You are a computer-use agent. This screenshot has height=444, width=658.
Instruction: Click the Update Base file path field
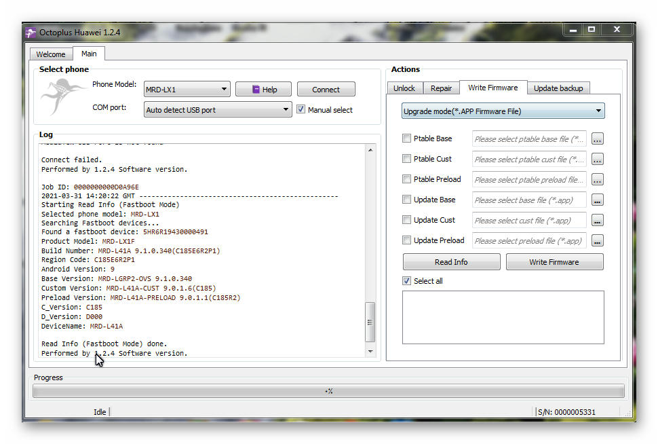528,200
